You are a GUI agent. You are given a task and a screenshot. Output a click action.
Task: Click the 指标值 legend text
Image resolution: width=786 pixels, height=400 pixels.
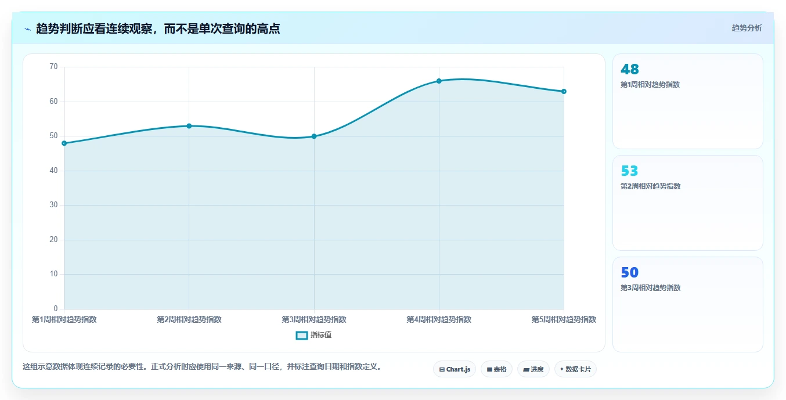tap(321, 335)
